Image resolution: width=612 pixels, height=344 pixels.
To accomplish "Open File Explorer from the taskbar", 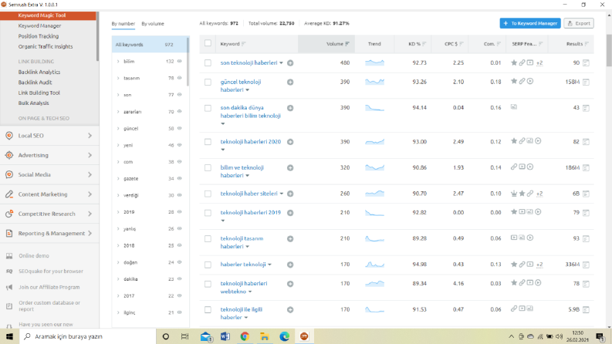I will pos(265,336).
